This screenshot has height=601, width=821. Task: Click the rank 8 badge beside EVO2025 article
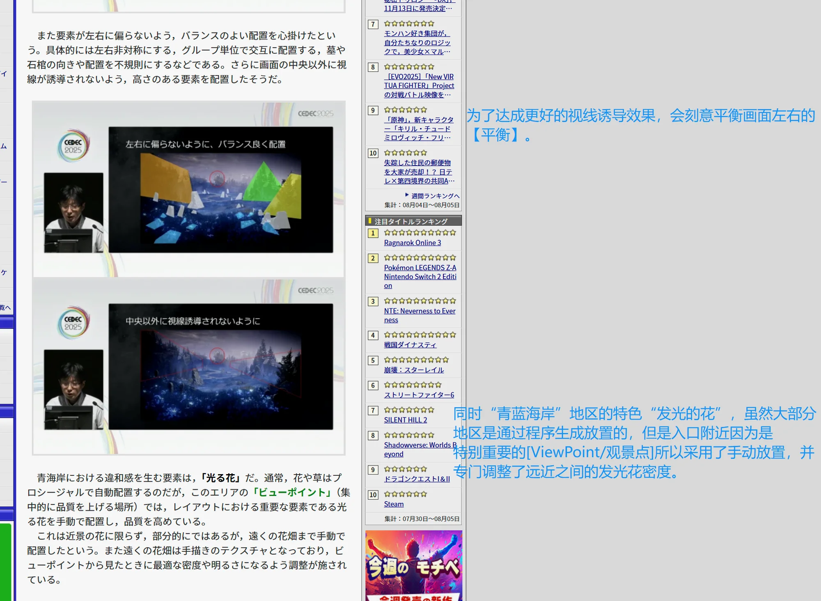tap(373, 67)
